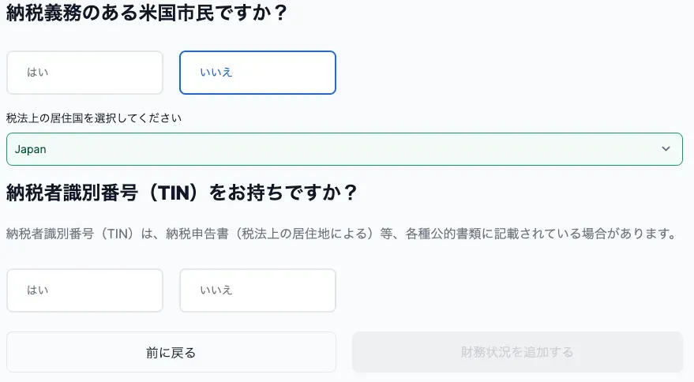Indicate you are not a US taxpaying citizen
The width and height of the screenshot is (694, 382).
click(x=257, y=73)
